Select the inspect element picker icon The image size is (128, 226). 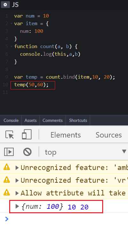tap(10, 135)
